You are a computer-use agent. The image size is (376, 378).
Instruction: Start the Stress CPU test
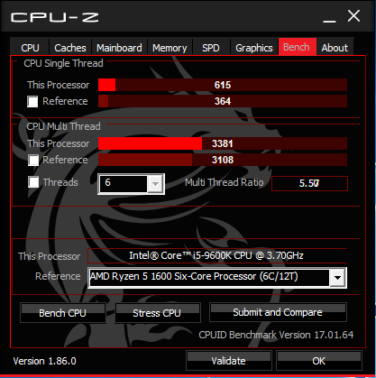[x=157, y=313]
